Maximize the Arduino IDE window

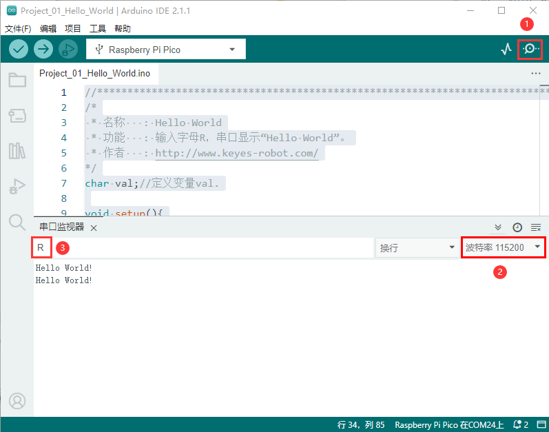pyautogui.click(x=501, y=10)
